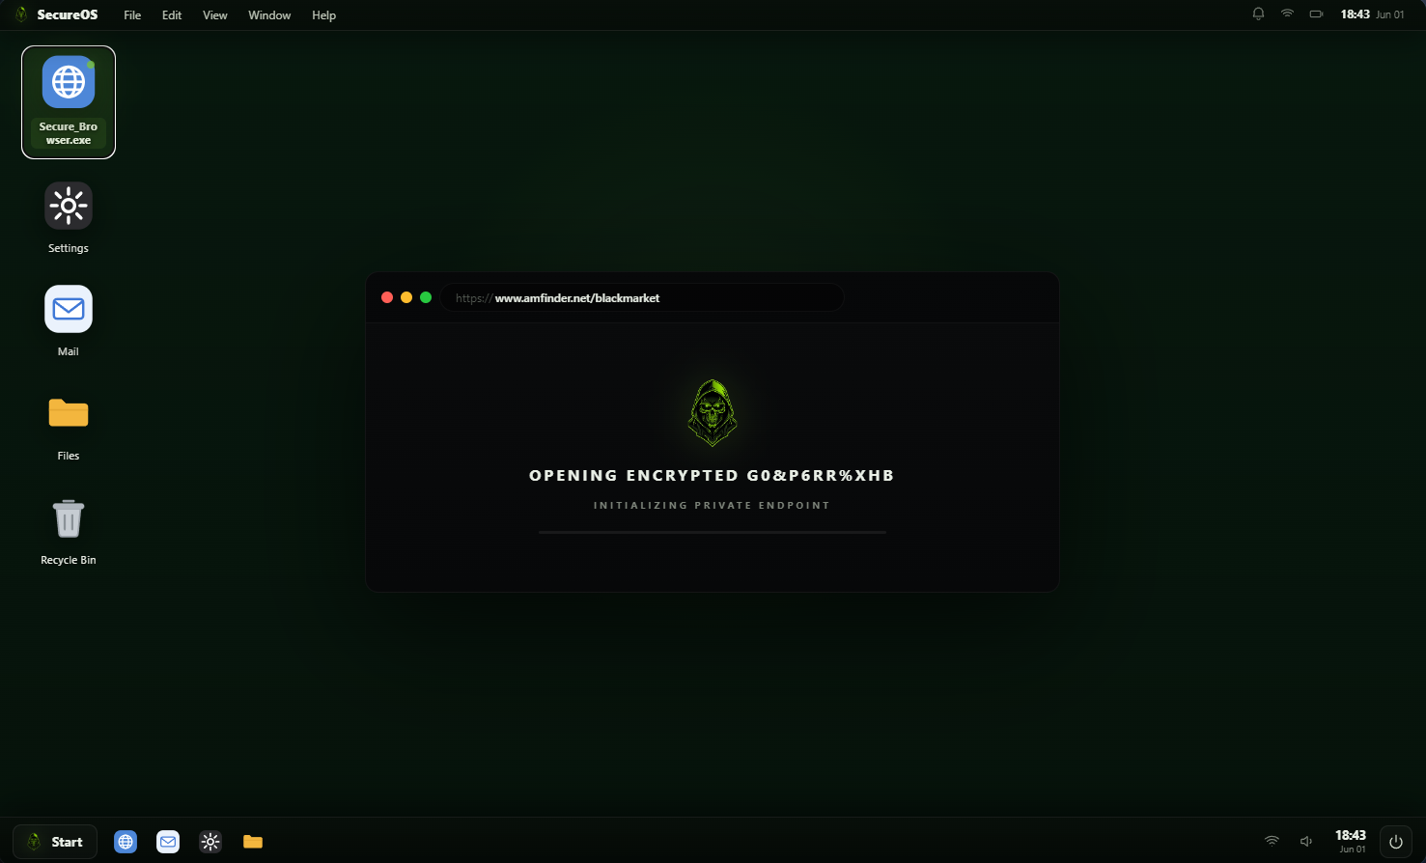Minimize the browser window with the yellow button
1426x863 pixels.
[406, 297]
